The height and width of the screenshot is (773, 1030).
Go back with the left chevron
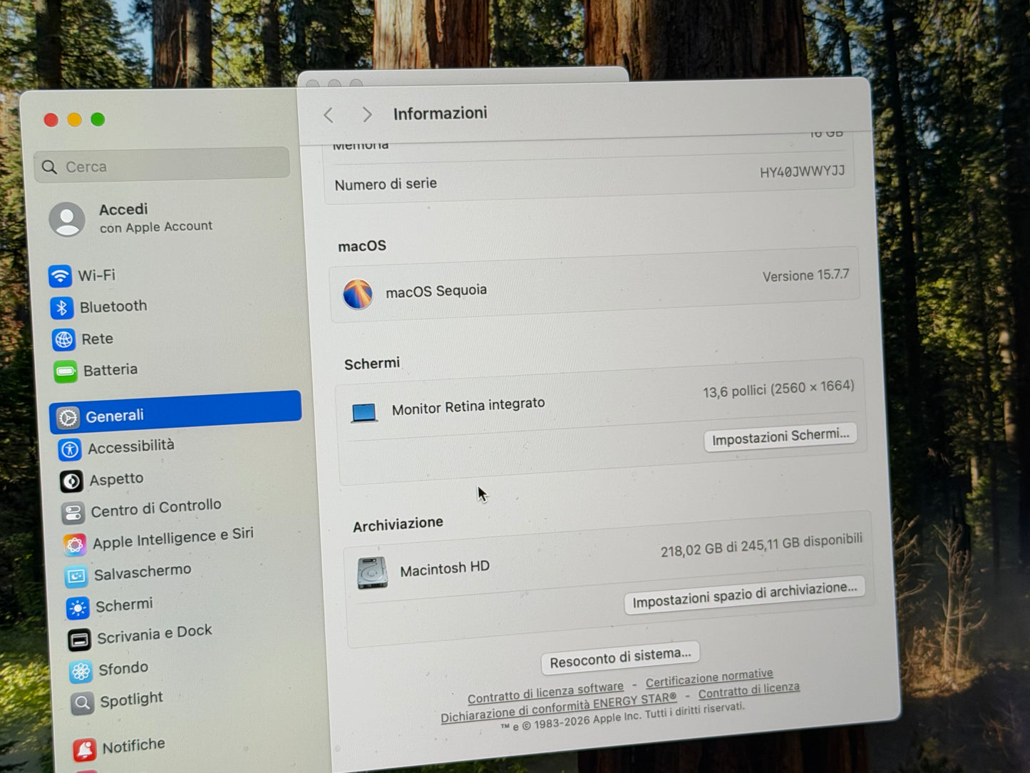click(329, 115)
